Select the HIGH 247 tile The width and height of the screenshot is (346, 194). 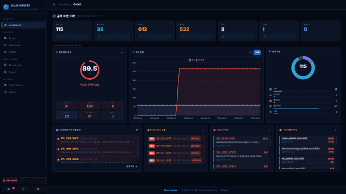click(90, 105)
